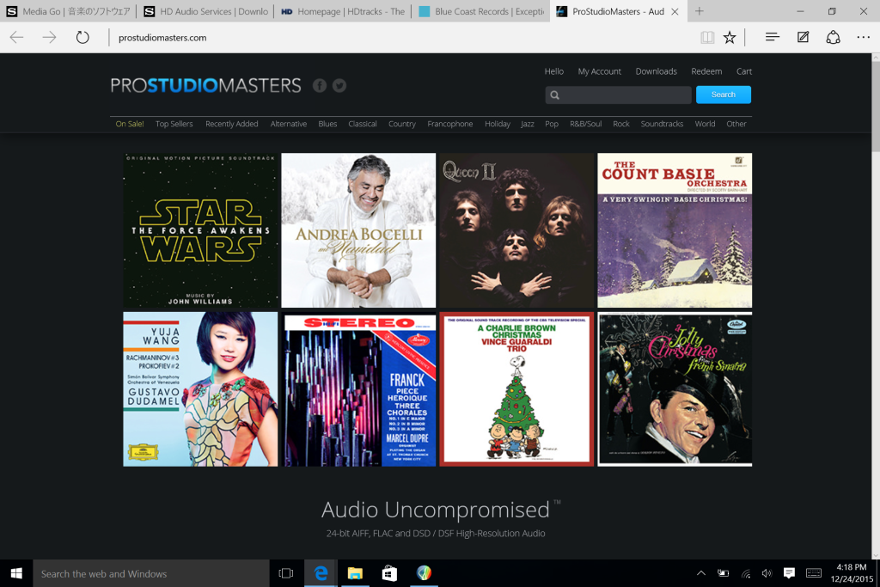Open reading view icon
Screen dimensions: 880x587
[x=707, y=38]
